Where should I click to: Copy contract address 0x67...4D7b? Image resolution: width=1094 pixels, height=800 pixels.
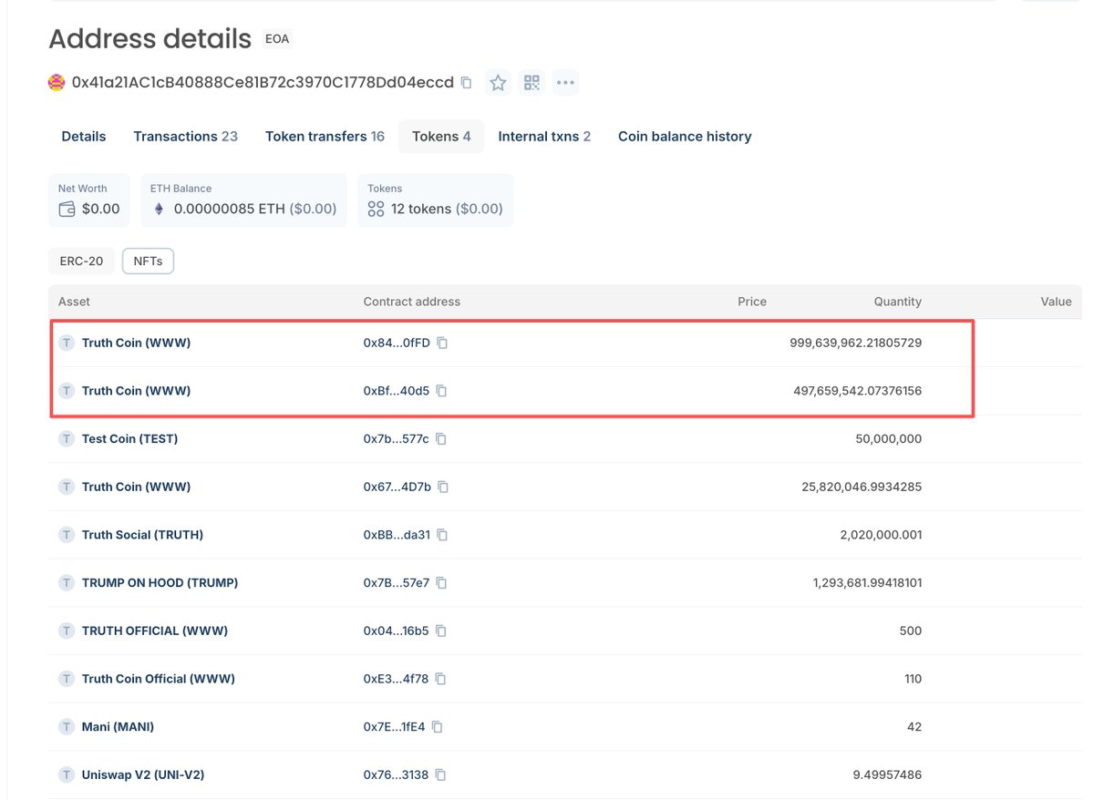click(443, 487)
